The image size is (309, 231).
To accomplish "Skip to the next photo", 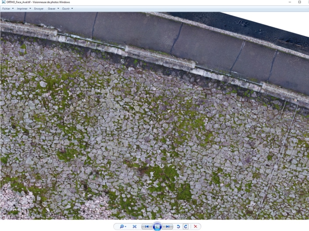I will (168, 227).
